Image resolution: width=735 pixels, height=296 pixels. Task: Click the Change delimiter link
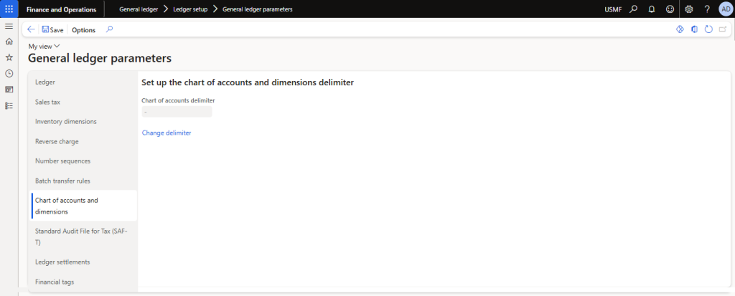click(167, 133)
